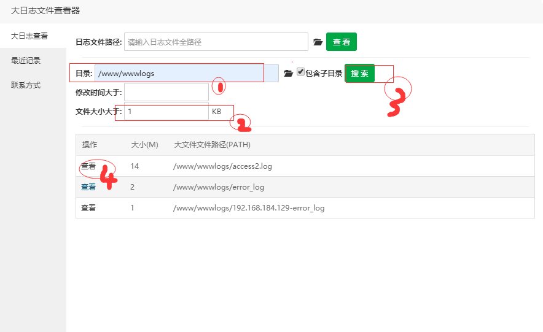The width and height of the screenshot is (543, 332).
Task: Open folder browser next to 目录 field
Action: coord(288,74)
